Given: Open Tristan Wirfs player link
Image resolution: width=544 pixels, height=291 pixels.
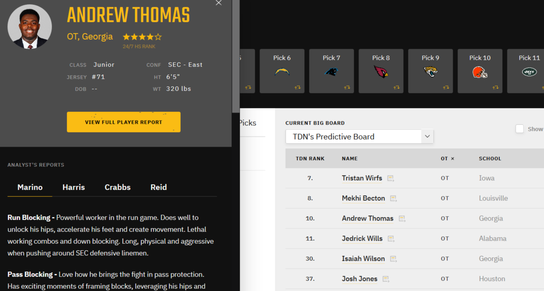Looking at the screenshot, I should coord(362,178).
